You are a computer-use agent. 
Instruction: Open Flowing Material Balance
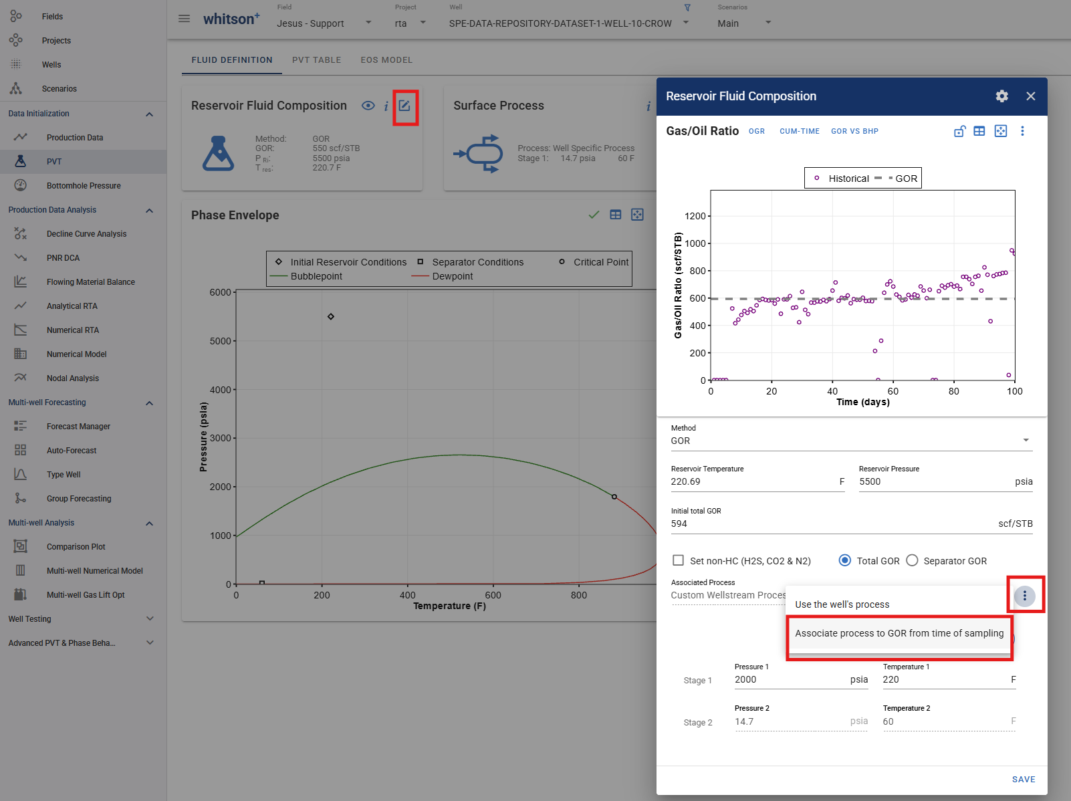(x=90, y=282)
